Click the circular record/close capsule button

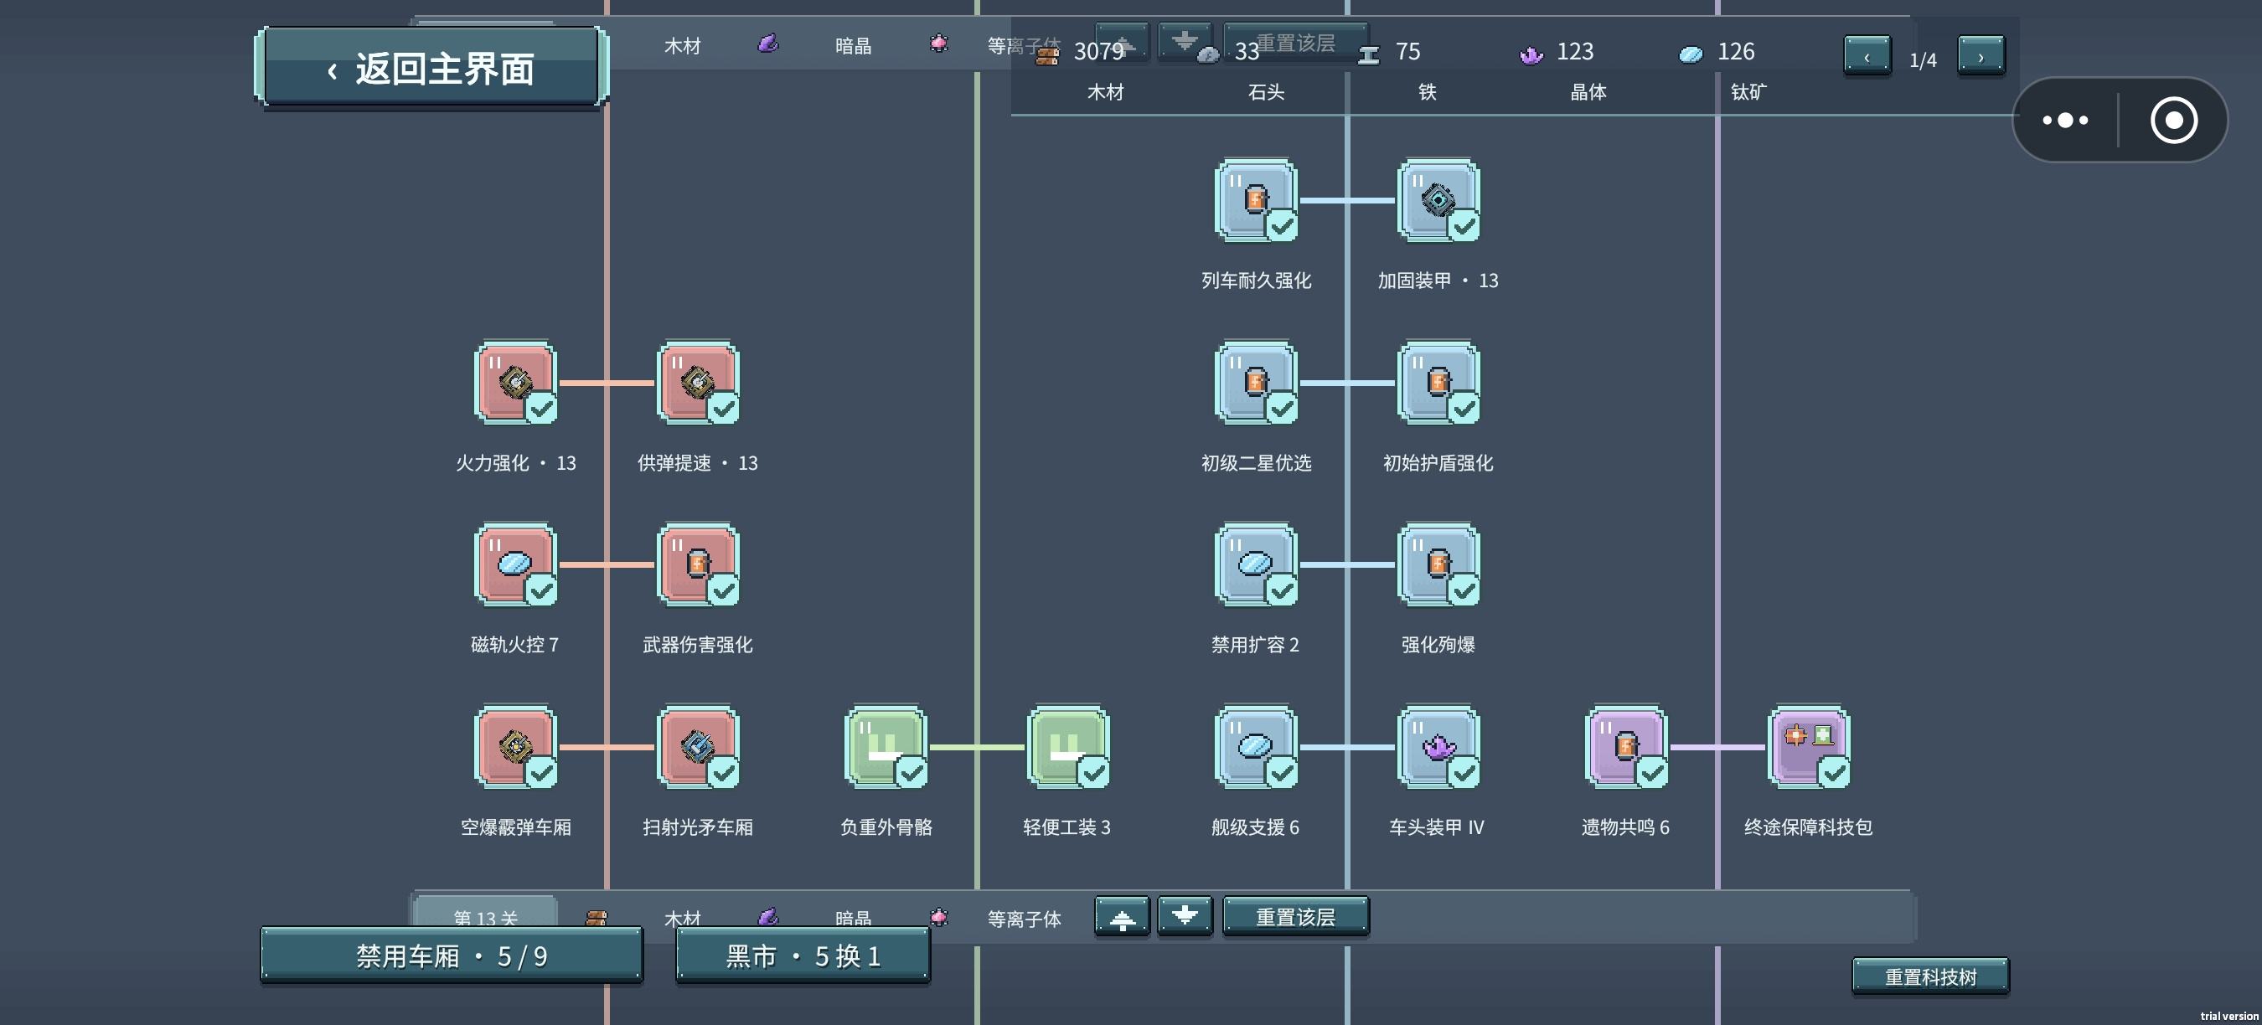click(x=2173, y=121)
